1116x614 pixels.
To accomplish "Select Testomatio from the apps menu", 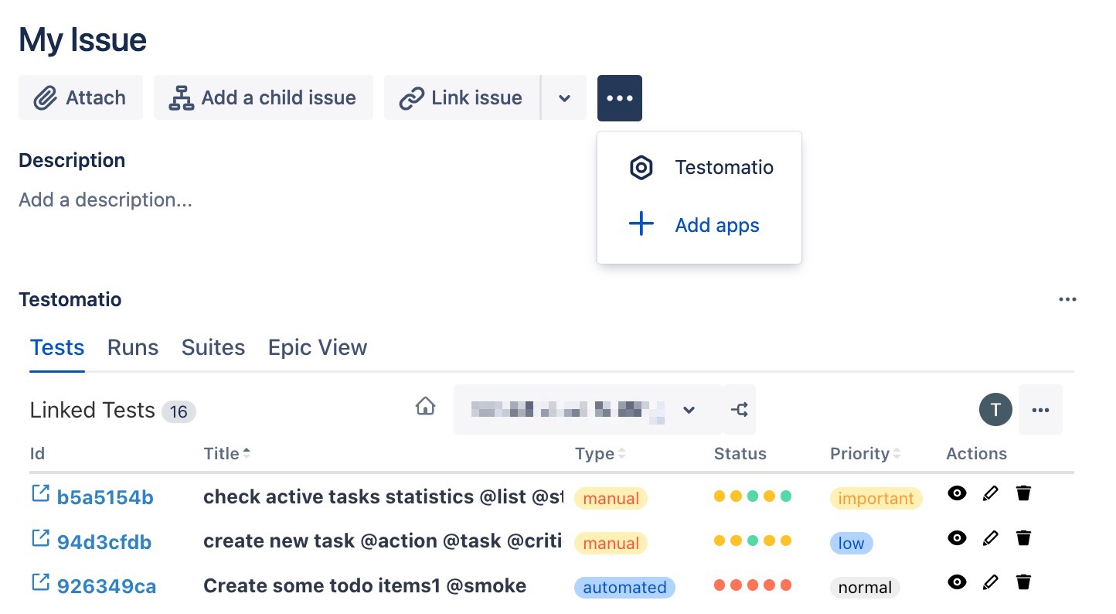I will point(723,168).
